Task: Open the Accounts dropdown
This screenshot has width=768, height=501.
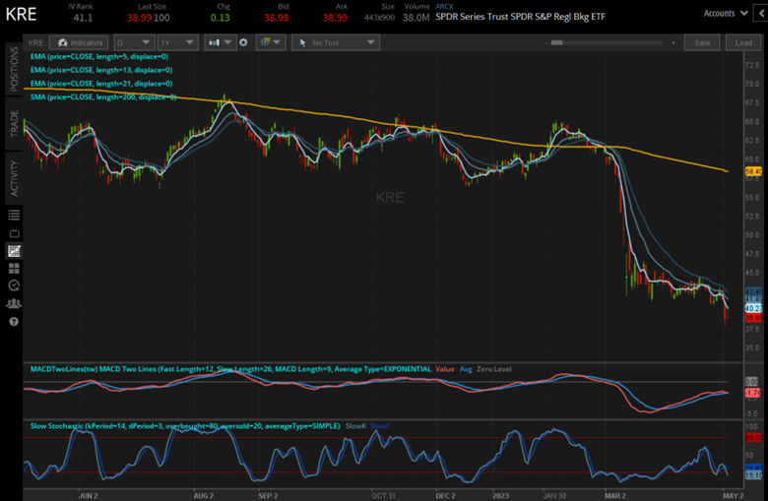Action: click(726, 13)
